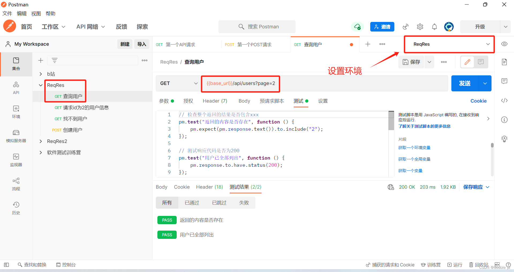514x272 pixels.
Task: Click the 导入 button
Action: pos(142,44)
